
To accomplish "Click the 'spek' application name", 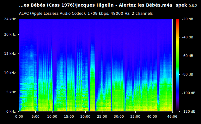I will pyautogui.click(x=181, y=5).
